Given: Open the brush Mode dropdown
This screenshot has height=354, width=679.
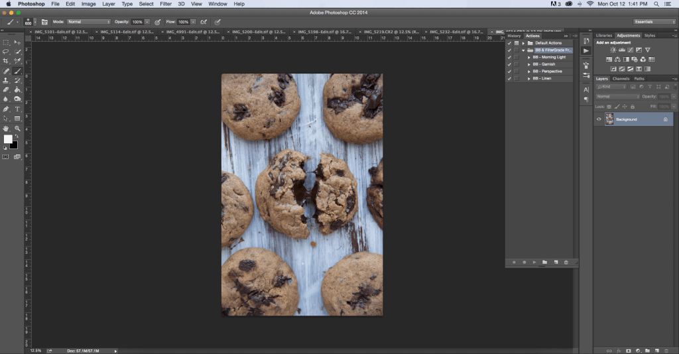Looking at the screenshot, I should [88, 22].
